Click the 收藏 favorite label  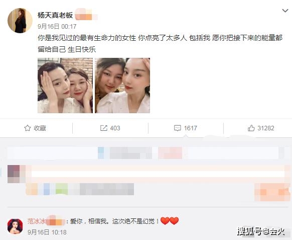[x=40, y=128]
